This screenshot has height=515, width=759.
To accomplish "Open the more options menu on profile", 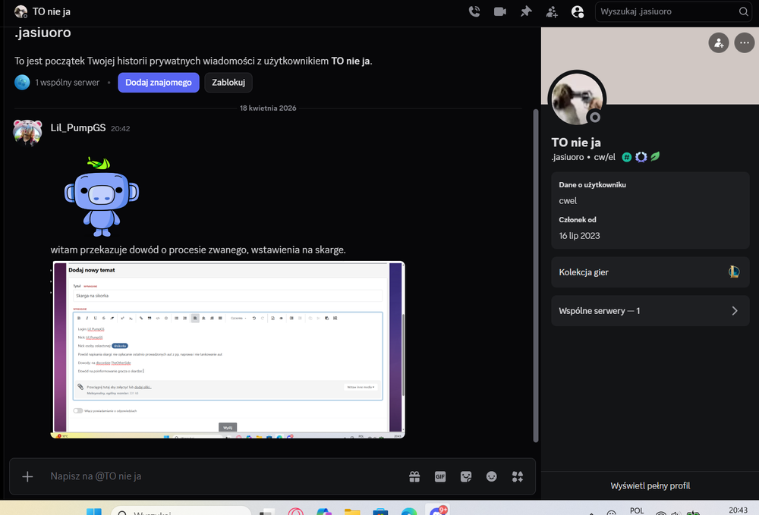I will (x=744, y=43).
